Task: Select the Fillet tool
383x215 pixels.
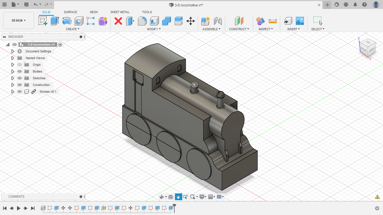Action: coord(142,21)
